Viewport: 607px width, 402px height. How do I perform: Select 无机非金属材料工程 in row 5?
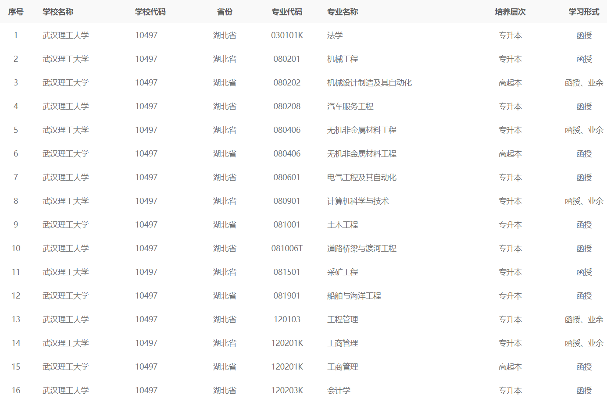(362, 130)
